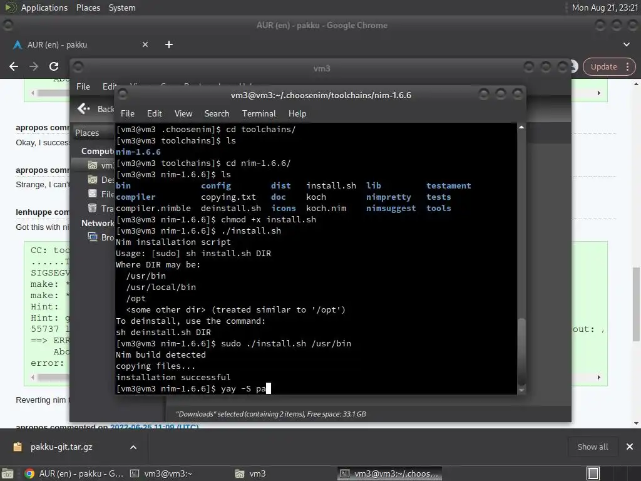This screenshot has height=481, width=641.
Task: Click terminal scrollbar up arrow
Action: [x=521, y=128]
